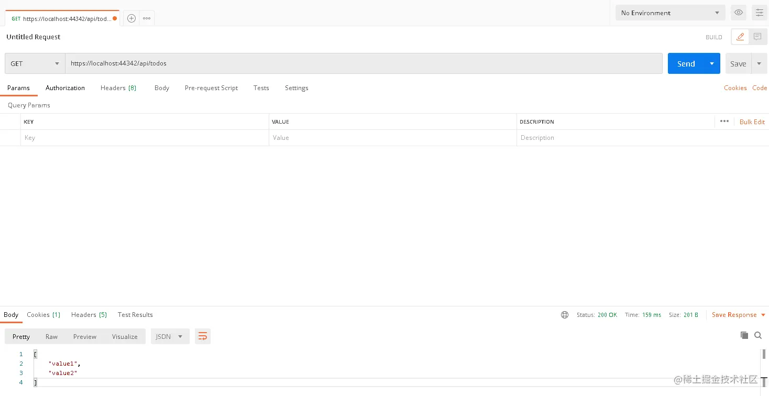Toggle line wrap icon in response toolbar
Screen dimensions: 769x396
click(x=203, y=336)
